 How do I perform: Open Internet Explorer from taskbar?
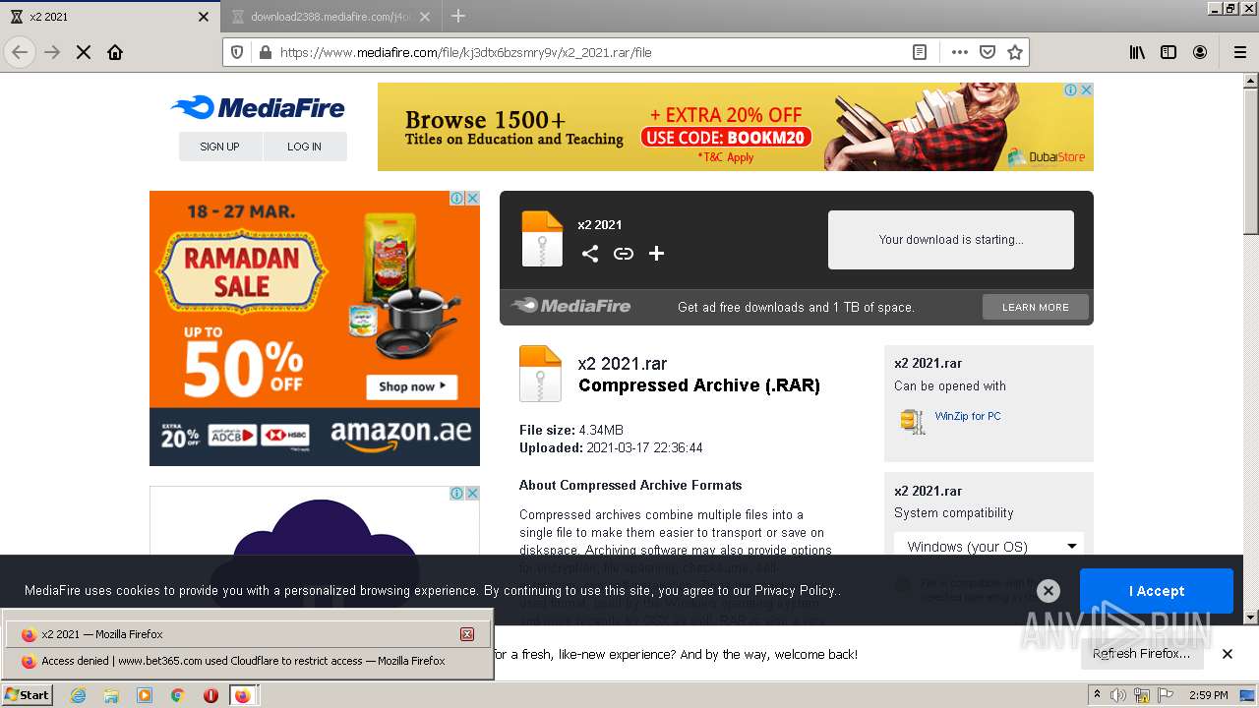tap(79, 695)
